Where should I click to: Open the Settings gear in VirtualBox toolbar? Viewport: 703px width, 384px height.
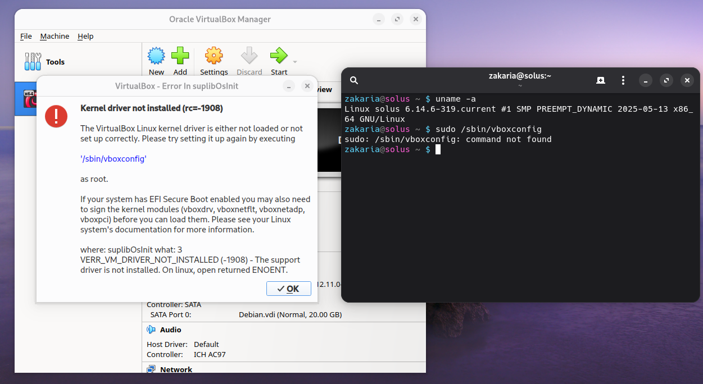(x=214, y=56)
